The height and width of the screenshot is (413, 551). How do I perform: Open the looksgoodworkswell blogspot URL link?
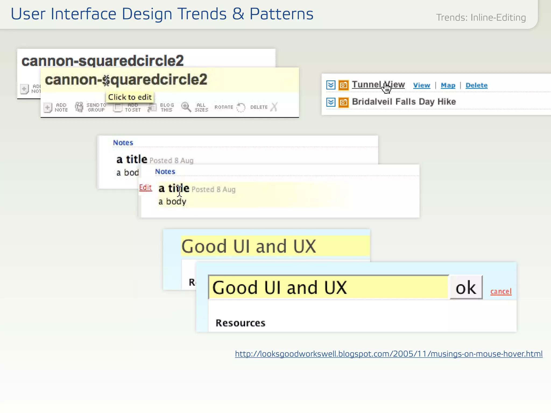[x=389, y=354]
